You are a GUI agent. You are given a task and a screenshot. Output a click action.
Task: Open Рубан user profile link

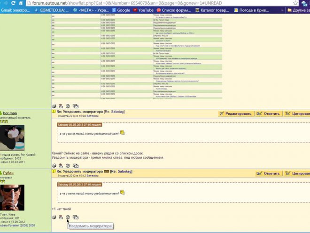pos(8,173)
